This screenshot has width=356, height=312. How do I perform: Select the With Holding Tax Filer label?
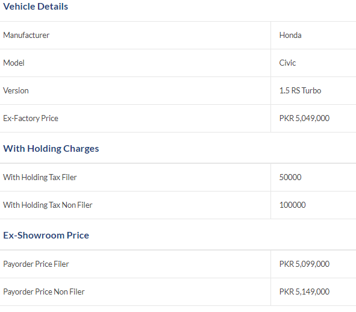pyautogui.click(x=40, y=177)
